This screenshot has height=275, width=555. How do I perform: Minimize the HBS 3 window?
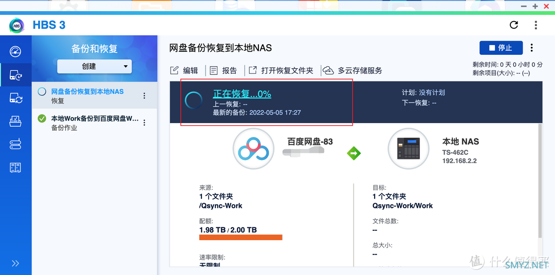[524, 6]
